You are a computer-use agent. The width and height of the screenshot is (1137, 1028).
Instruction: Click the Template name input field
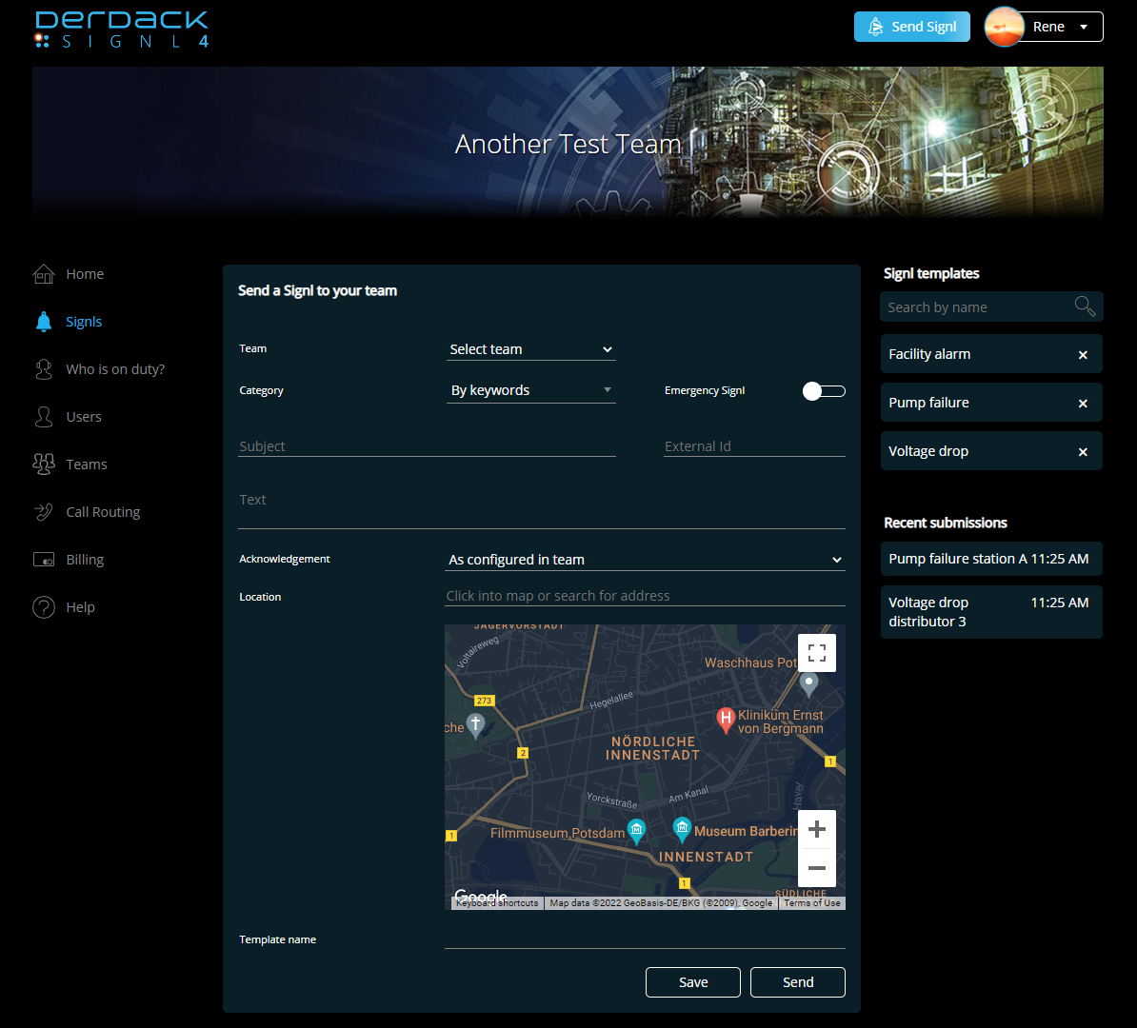click(645, 939)
